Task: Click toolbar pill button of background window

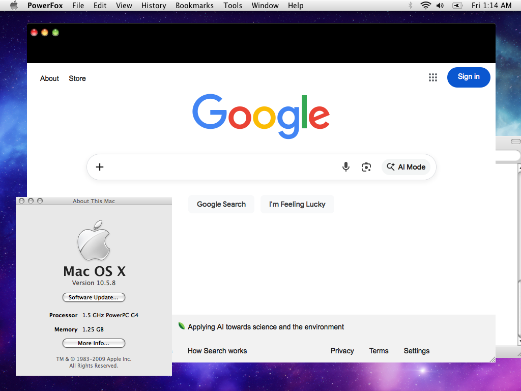Action: (x=516, y=142)
